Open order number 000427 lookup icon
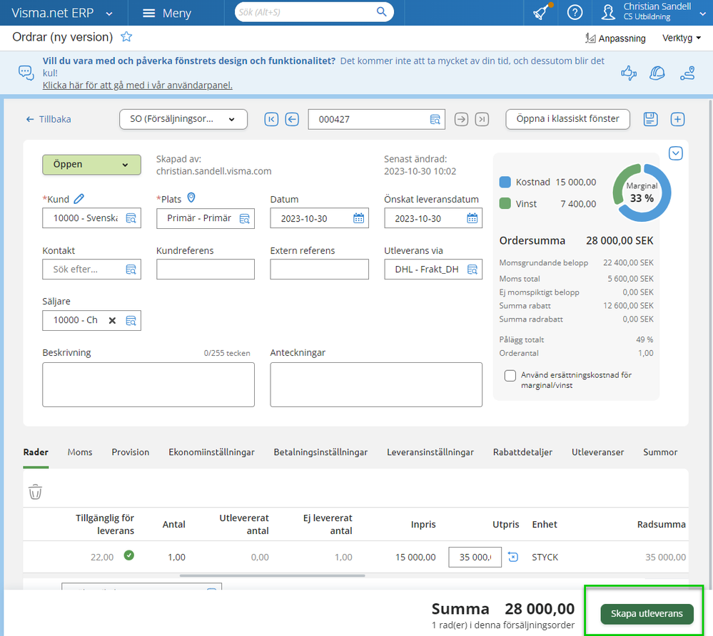 (435, 120)
